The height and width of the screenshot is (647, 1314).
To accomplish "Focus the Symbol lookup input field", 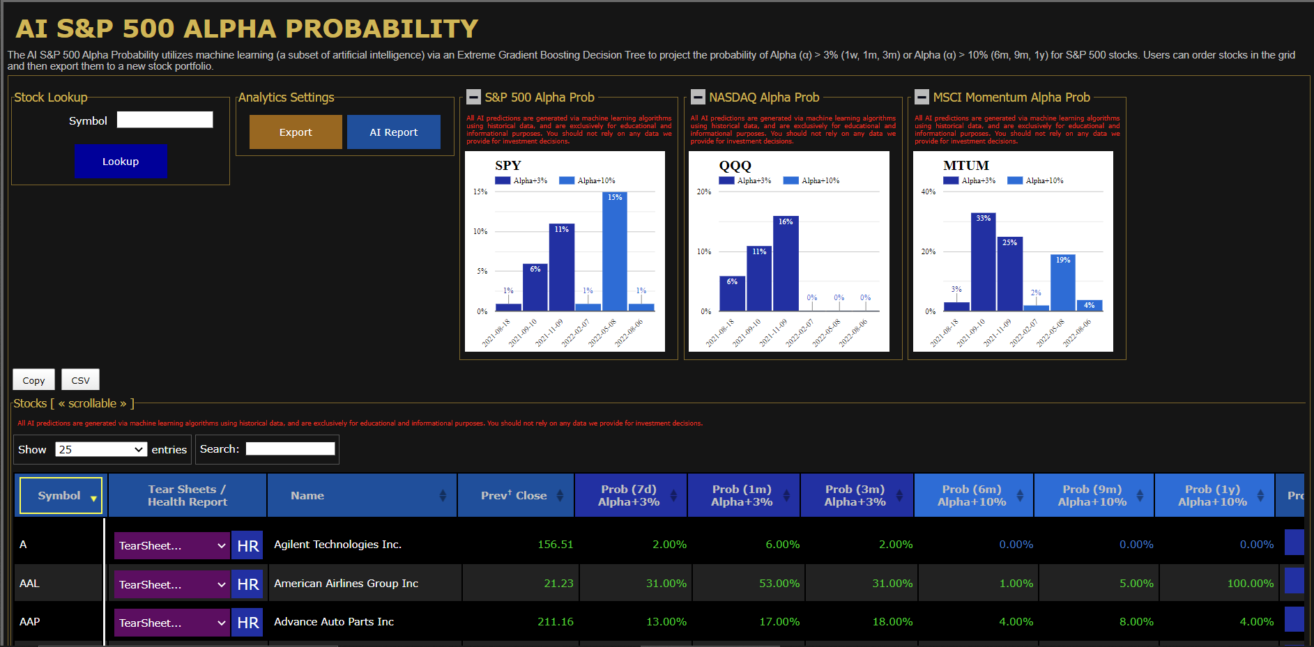I will pos(165,120).
